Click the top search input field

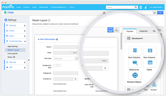coord(120,7)
